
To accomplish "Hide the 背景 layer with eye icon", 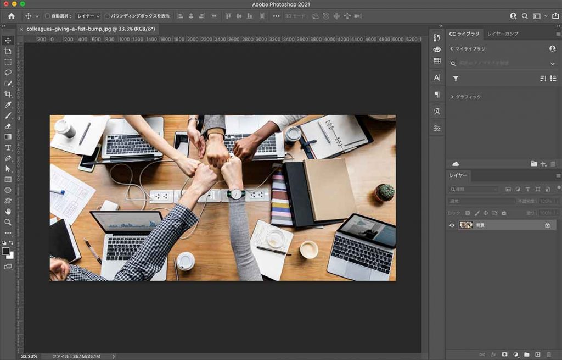I will pyautogui.click(x=452, y=225).
